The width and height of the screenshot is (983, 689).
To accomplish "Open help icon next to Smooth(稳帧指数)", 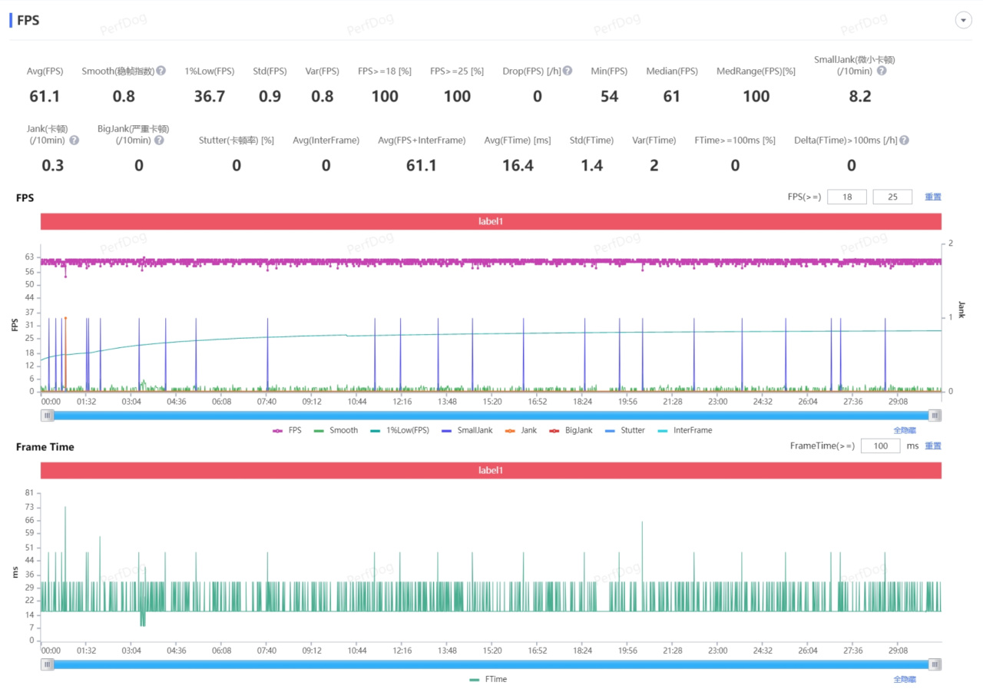I will (x=161, y=71).
